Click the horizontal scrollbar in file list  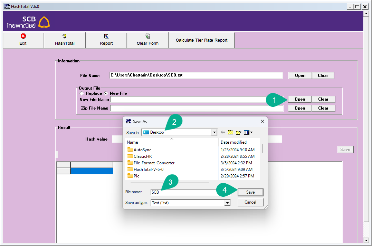pyautogui.click(x=170, y=183)
